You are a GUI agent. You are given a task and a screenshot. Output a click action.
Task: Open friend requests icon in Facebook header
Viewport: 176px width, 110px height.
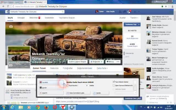120,12
